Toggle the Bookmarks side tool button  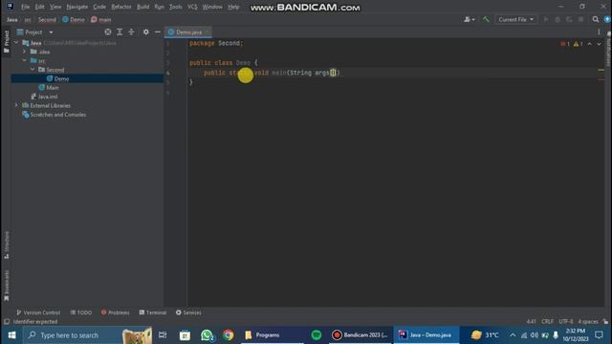(x=7, y=286)
